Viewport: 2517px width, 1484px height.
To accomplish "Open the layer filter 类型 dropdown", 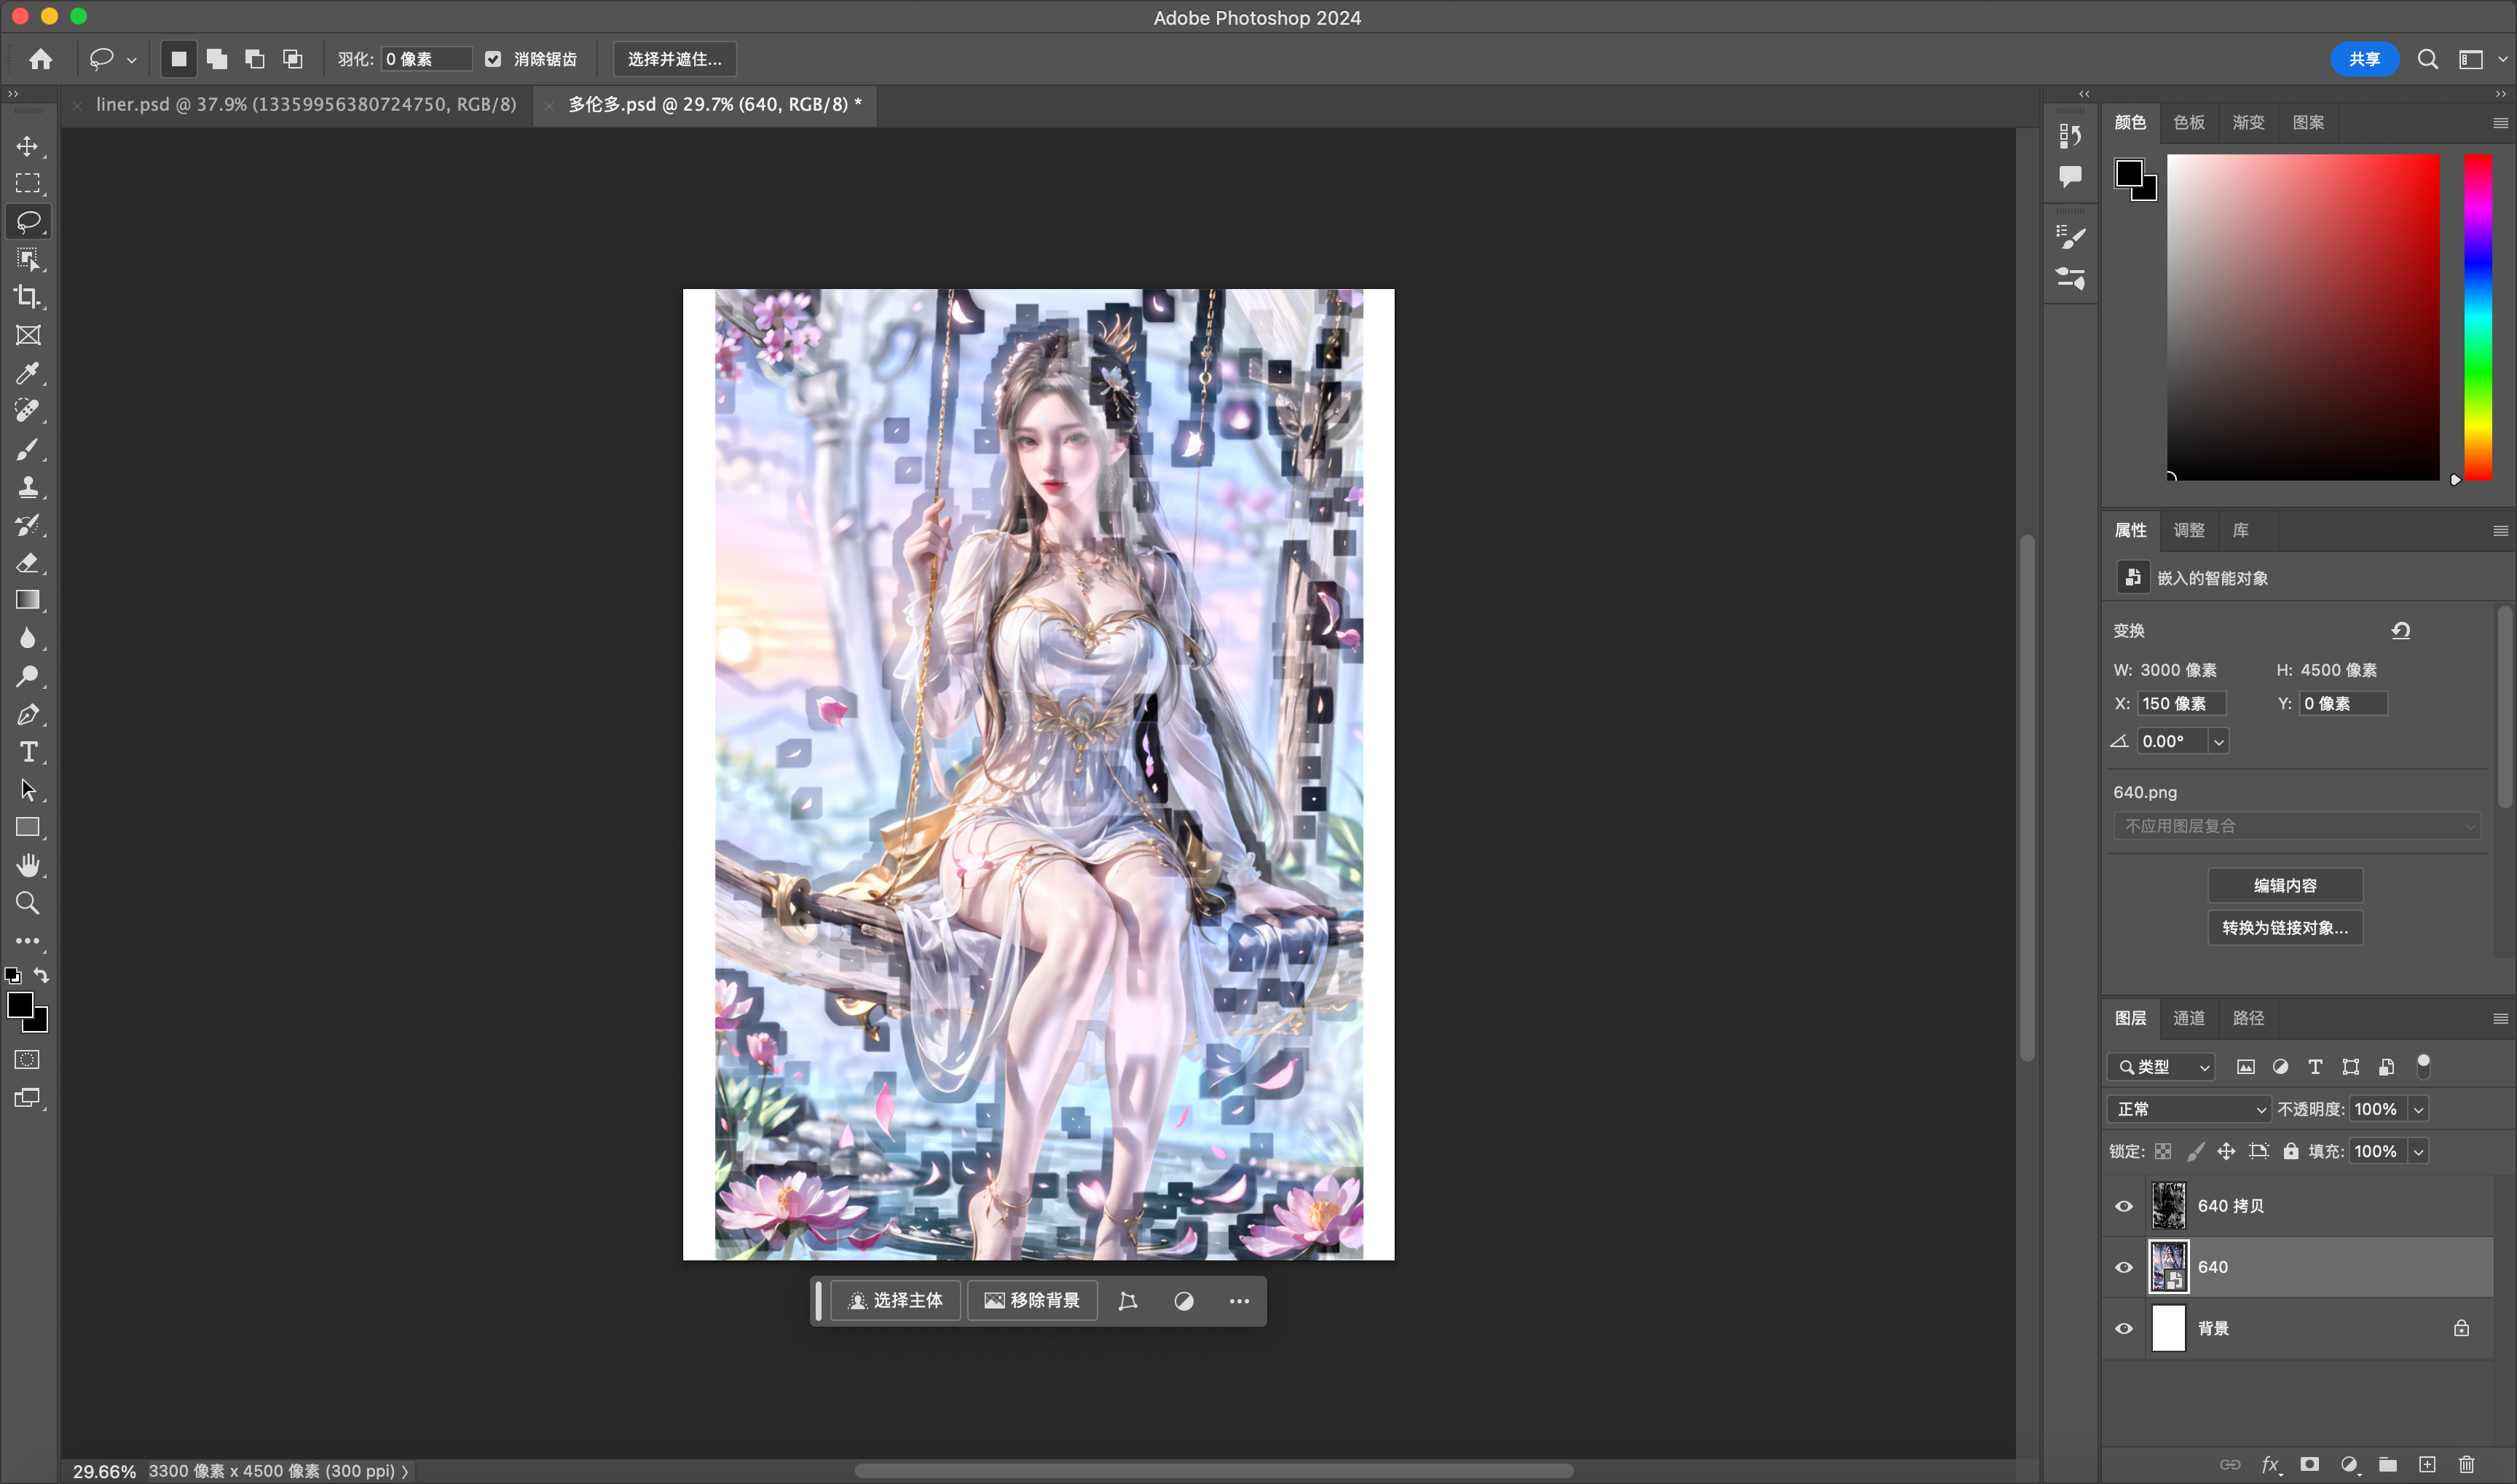I will click(x=2161, y=1067).
